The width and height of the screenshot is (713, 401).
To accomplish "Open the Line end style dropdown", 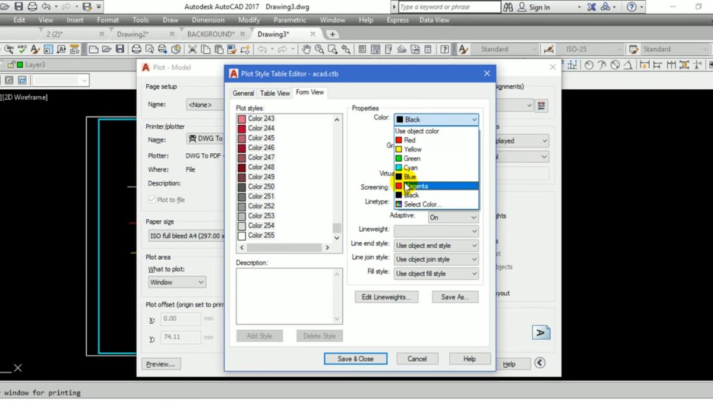I will click(436, 245).
